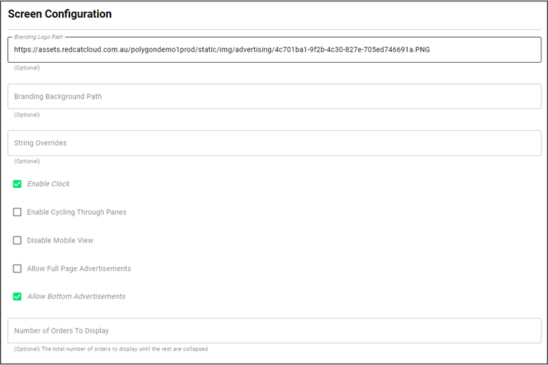Screen dimensions: 548x365
Task: Click the orders collapsed helper text
Action: pos(111,349)
